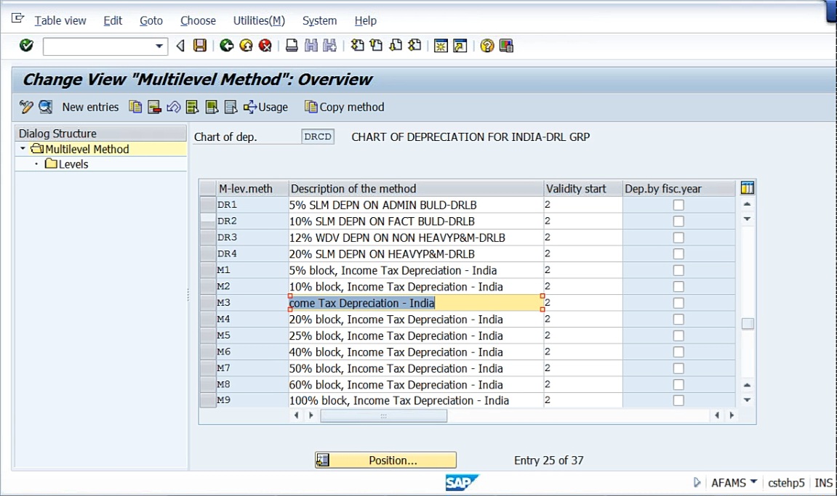Click scroll-down arrow at scrollbar bottom
Viewport: 837px width, 496px height.
click(x=748, y=400)
